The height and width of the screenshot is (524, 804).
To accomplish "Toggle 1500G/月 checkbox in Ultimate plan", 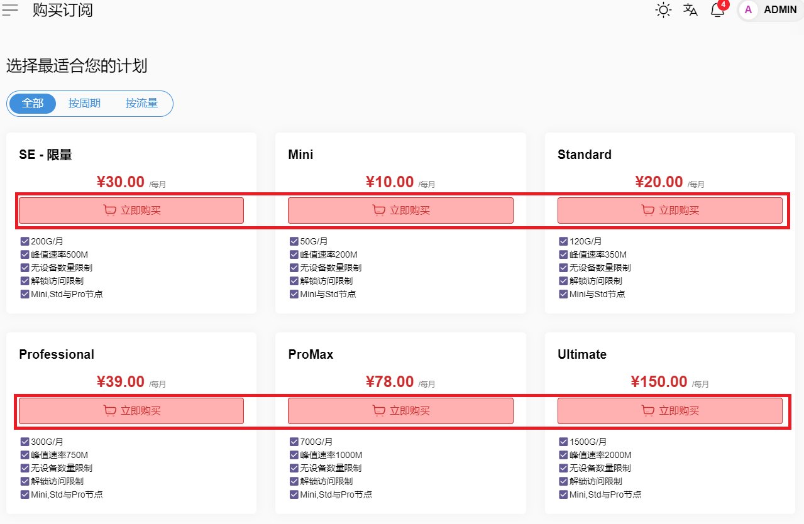I will (x=563, y=442).
